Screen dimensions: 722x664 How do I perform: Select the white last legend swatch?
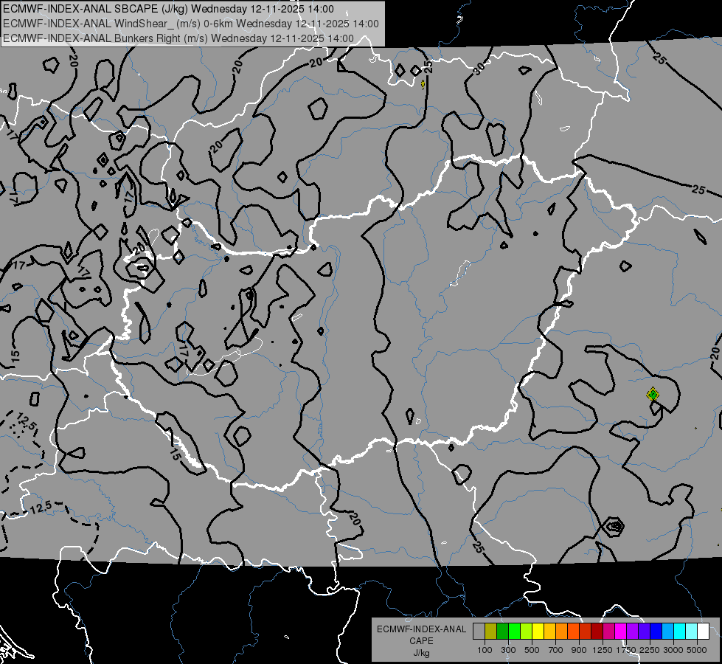click(x=704, y=632)
